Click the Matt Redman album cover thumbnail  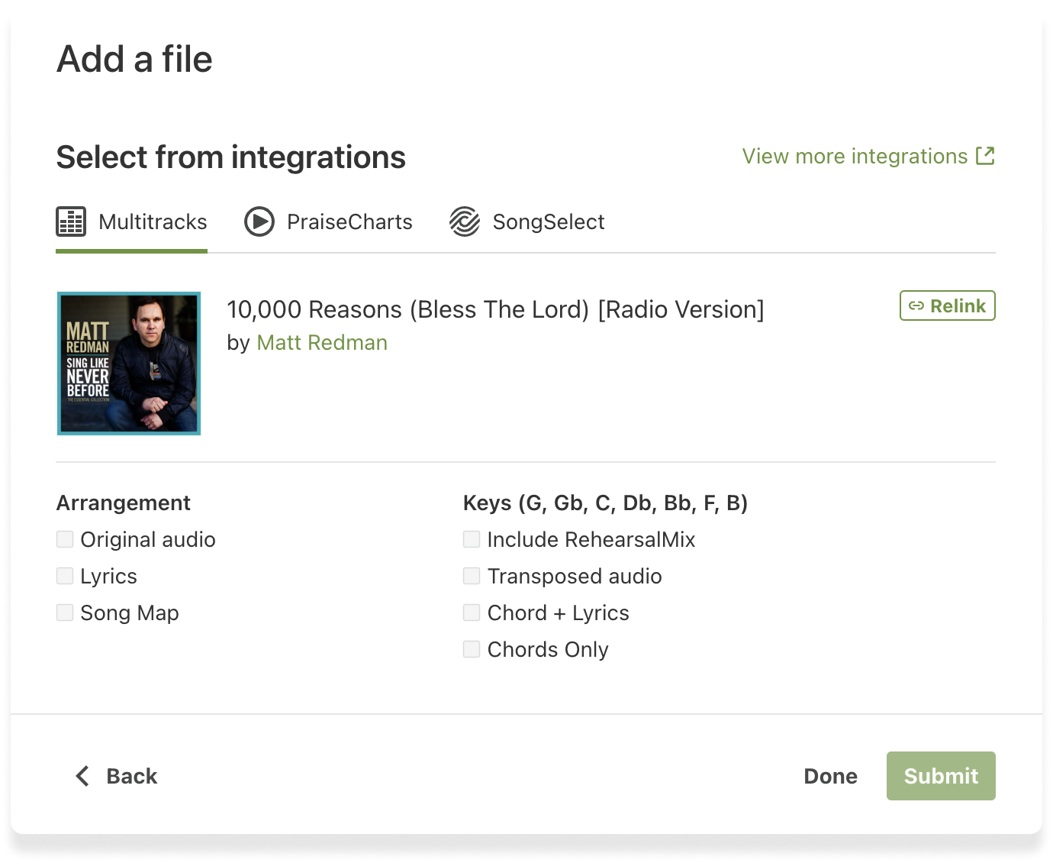(x=129, y=364)
